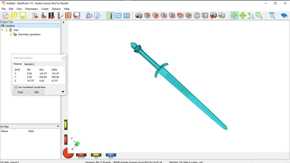Click the cutter with red toolpath line icon
The image size is (290, 163).
pos(60,16)
